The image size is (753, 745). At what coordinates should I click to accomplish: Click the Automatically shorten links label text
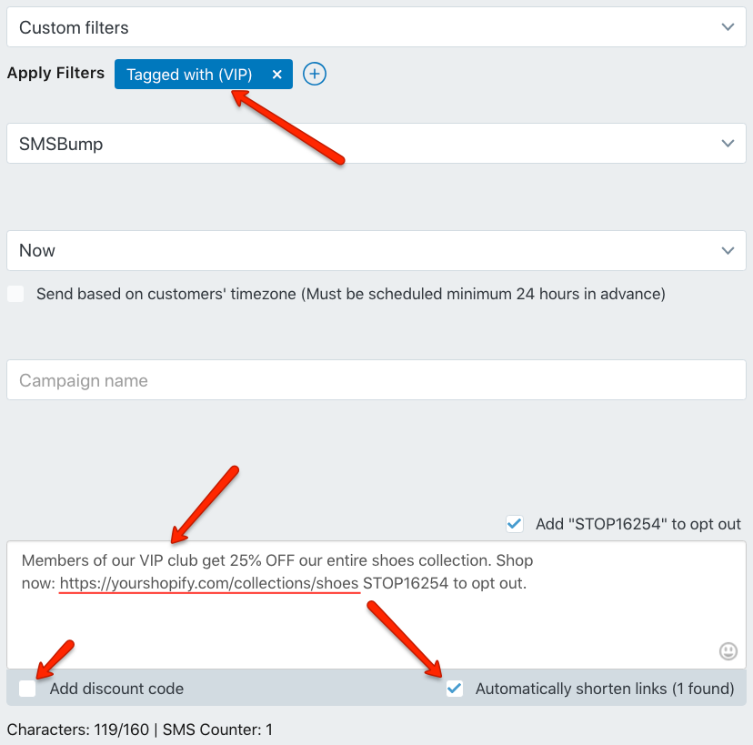click(605, 689)
